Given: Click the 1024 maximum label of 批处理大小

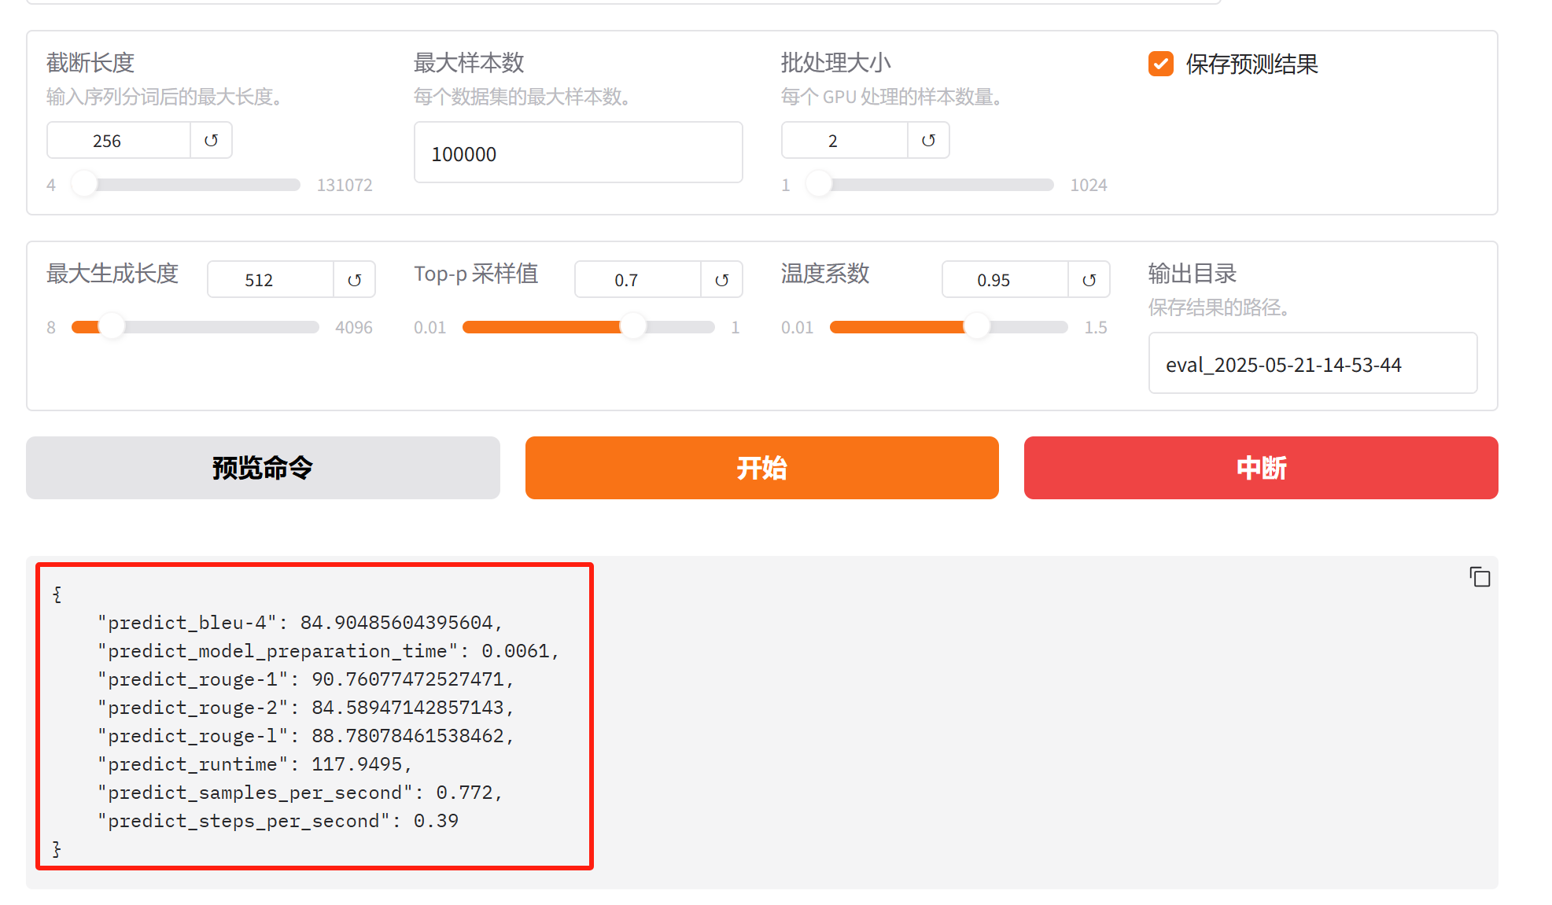Looking at the screenshot, I should pos(1089,185).
